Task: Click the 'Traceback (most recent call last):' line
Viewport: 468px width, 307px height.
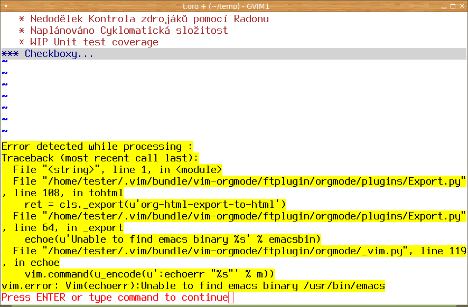Action: pos(100,158)
